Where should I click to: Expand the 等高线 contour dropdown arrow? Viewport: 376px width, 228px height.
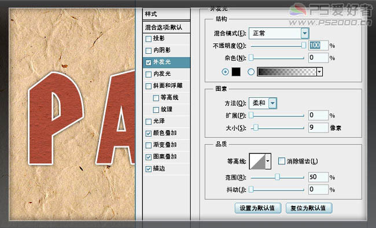268,161
